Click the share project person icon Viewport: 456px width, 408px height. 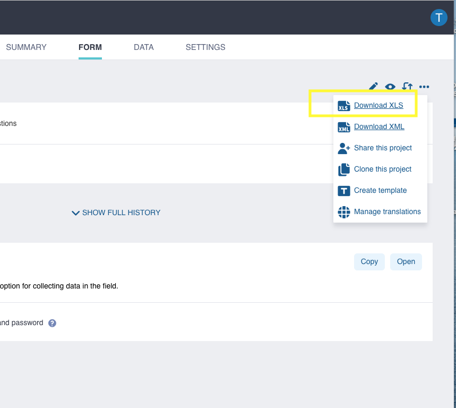(x=344, y=148)
